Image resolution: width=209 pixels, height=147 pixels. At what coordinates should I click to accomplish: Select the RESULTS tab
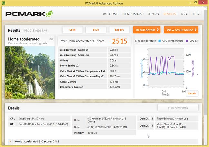pyautogui.click(x=170, y=14)
